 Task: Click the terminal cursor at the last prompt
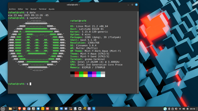coord(30,84)
